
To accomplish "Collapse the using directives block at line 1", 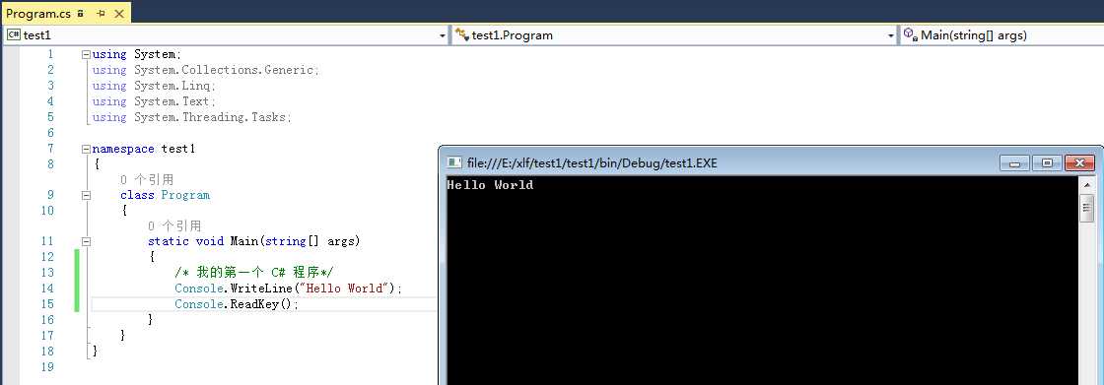I will tap(86, 54).
